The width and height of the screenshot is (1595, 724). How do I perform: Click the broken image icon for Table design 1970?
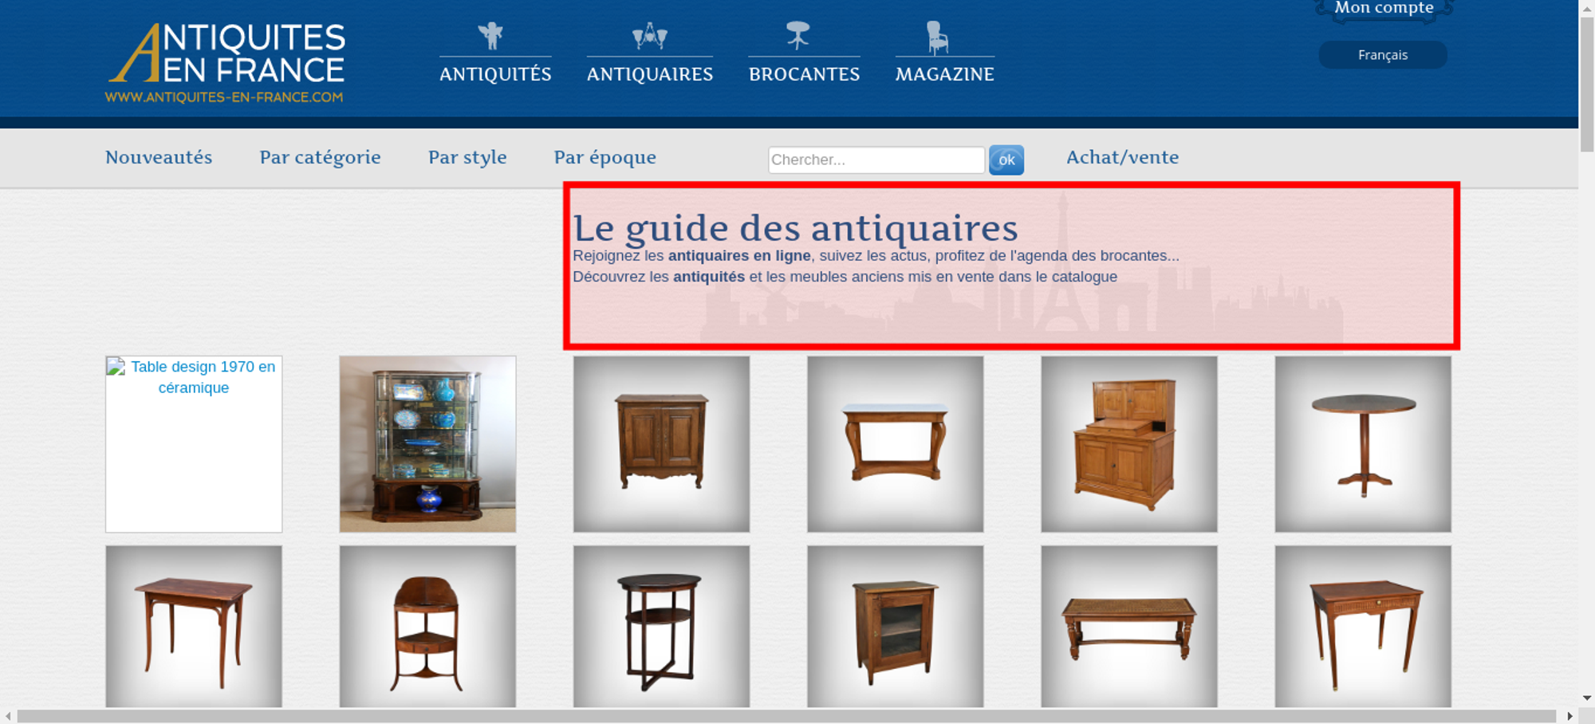116,367
